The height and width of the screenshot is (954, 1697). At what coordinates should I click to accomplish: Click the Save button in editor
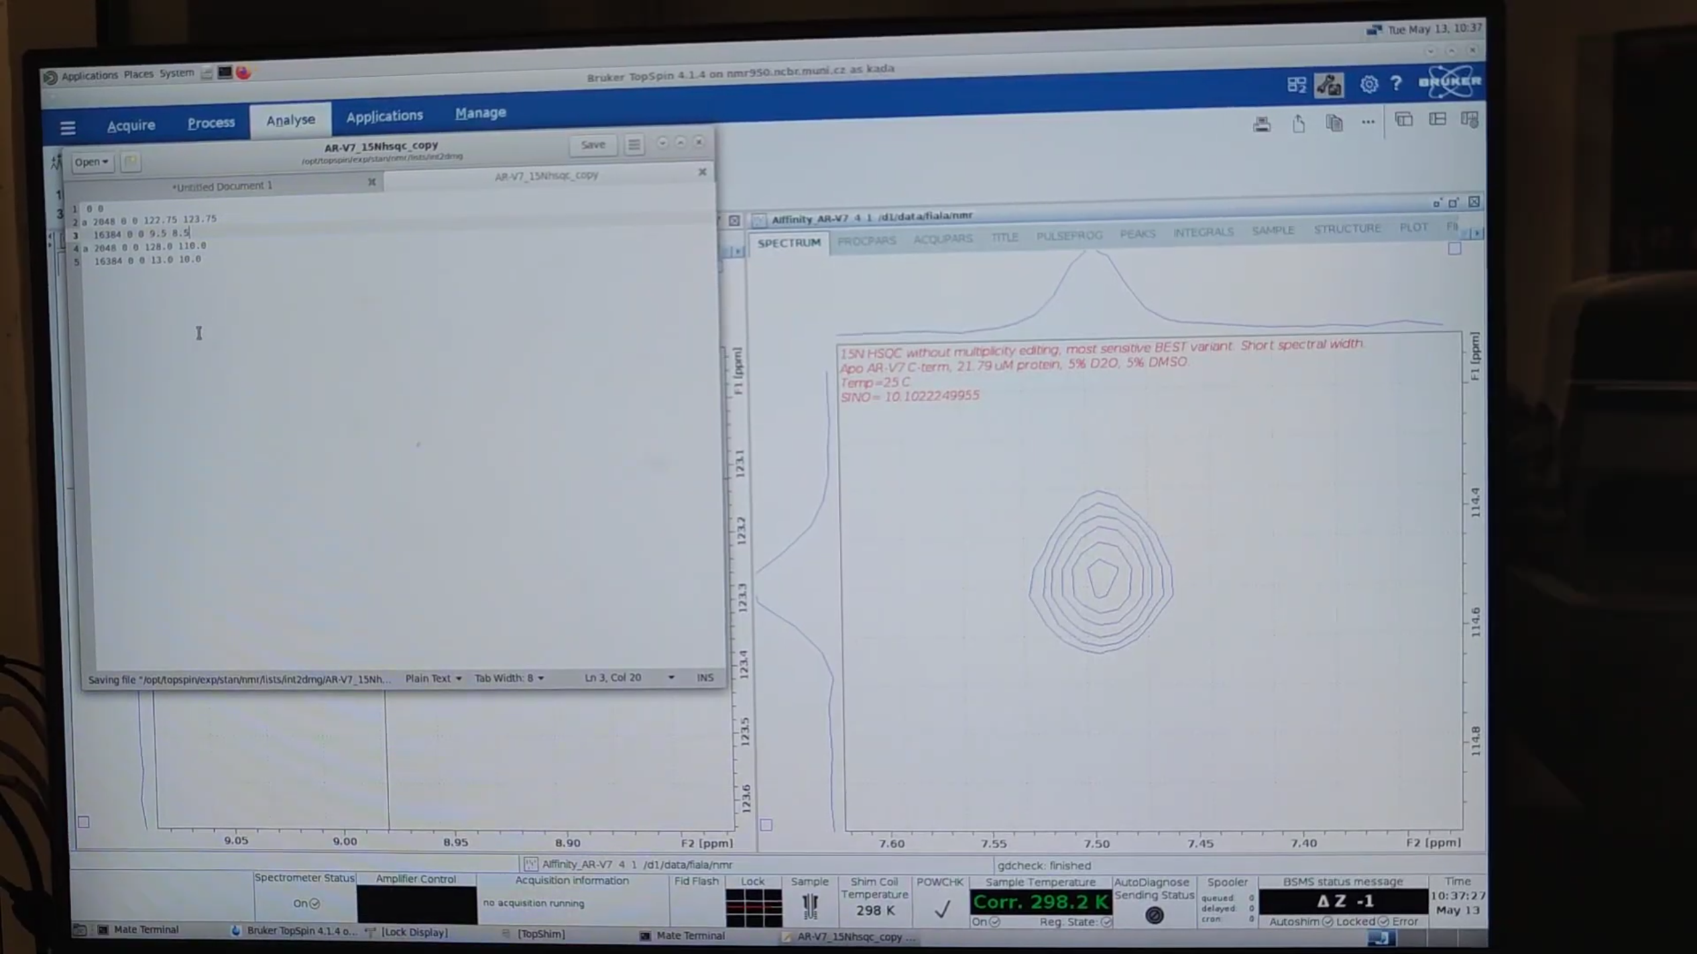click(593, 144)
